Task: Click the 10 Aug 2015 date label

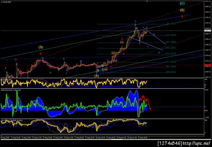Action: (5, 138)
